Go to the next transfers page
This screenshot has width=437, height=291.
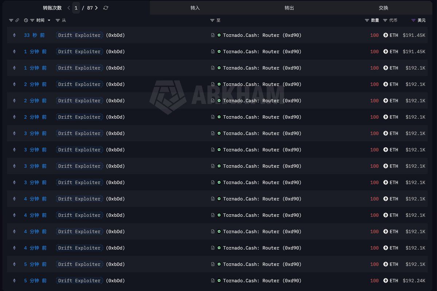coord(97,8)
